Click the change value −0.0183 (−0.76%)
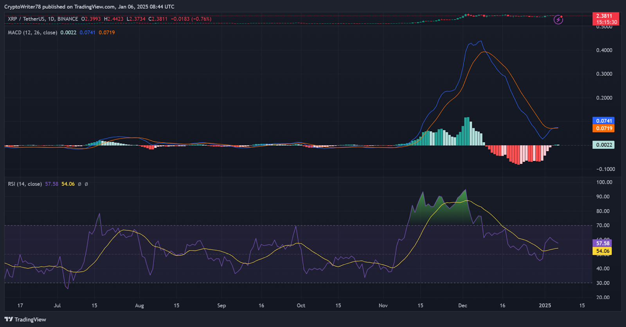The image size is (626, 327). point(191,19)
